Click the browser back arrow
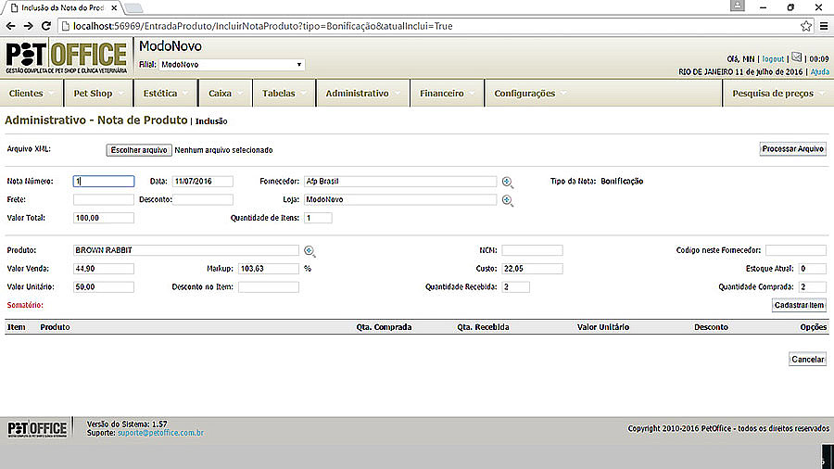 pyautogui.click(x=10, y=26)
